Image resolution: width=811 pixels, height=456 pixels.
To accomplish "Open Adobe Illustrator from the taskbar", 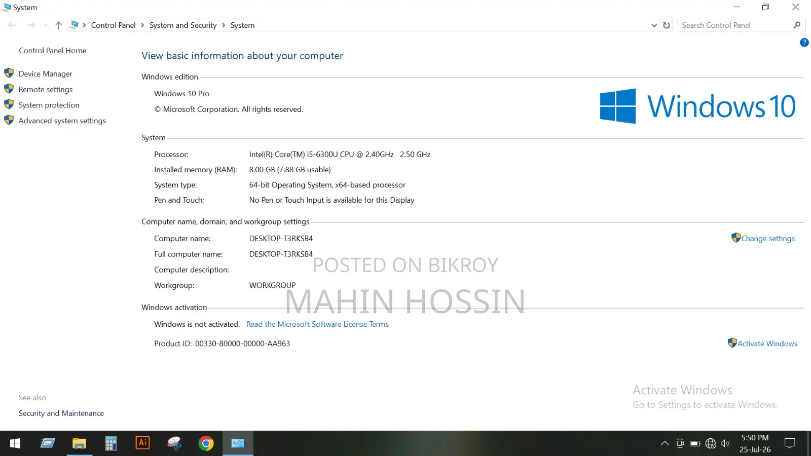I will click(x=142, y=443).
